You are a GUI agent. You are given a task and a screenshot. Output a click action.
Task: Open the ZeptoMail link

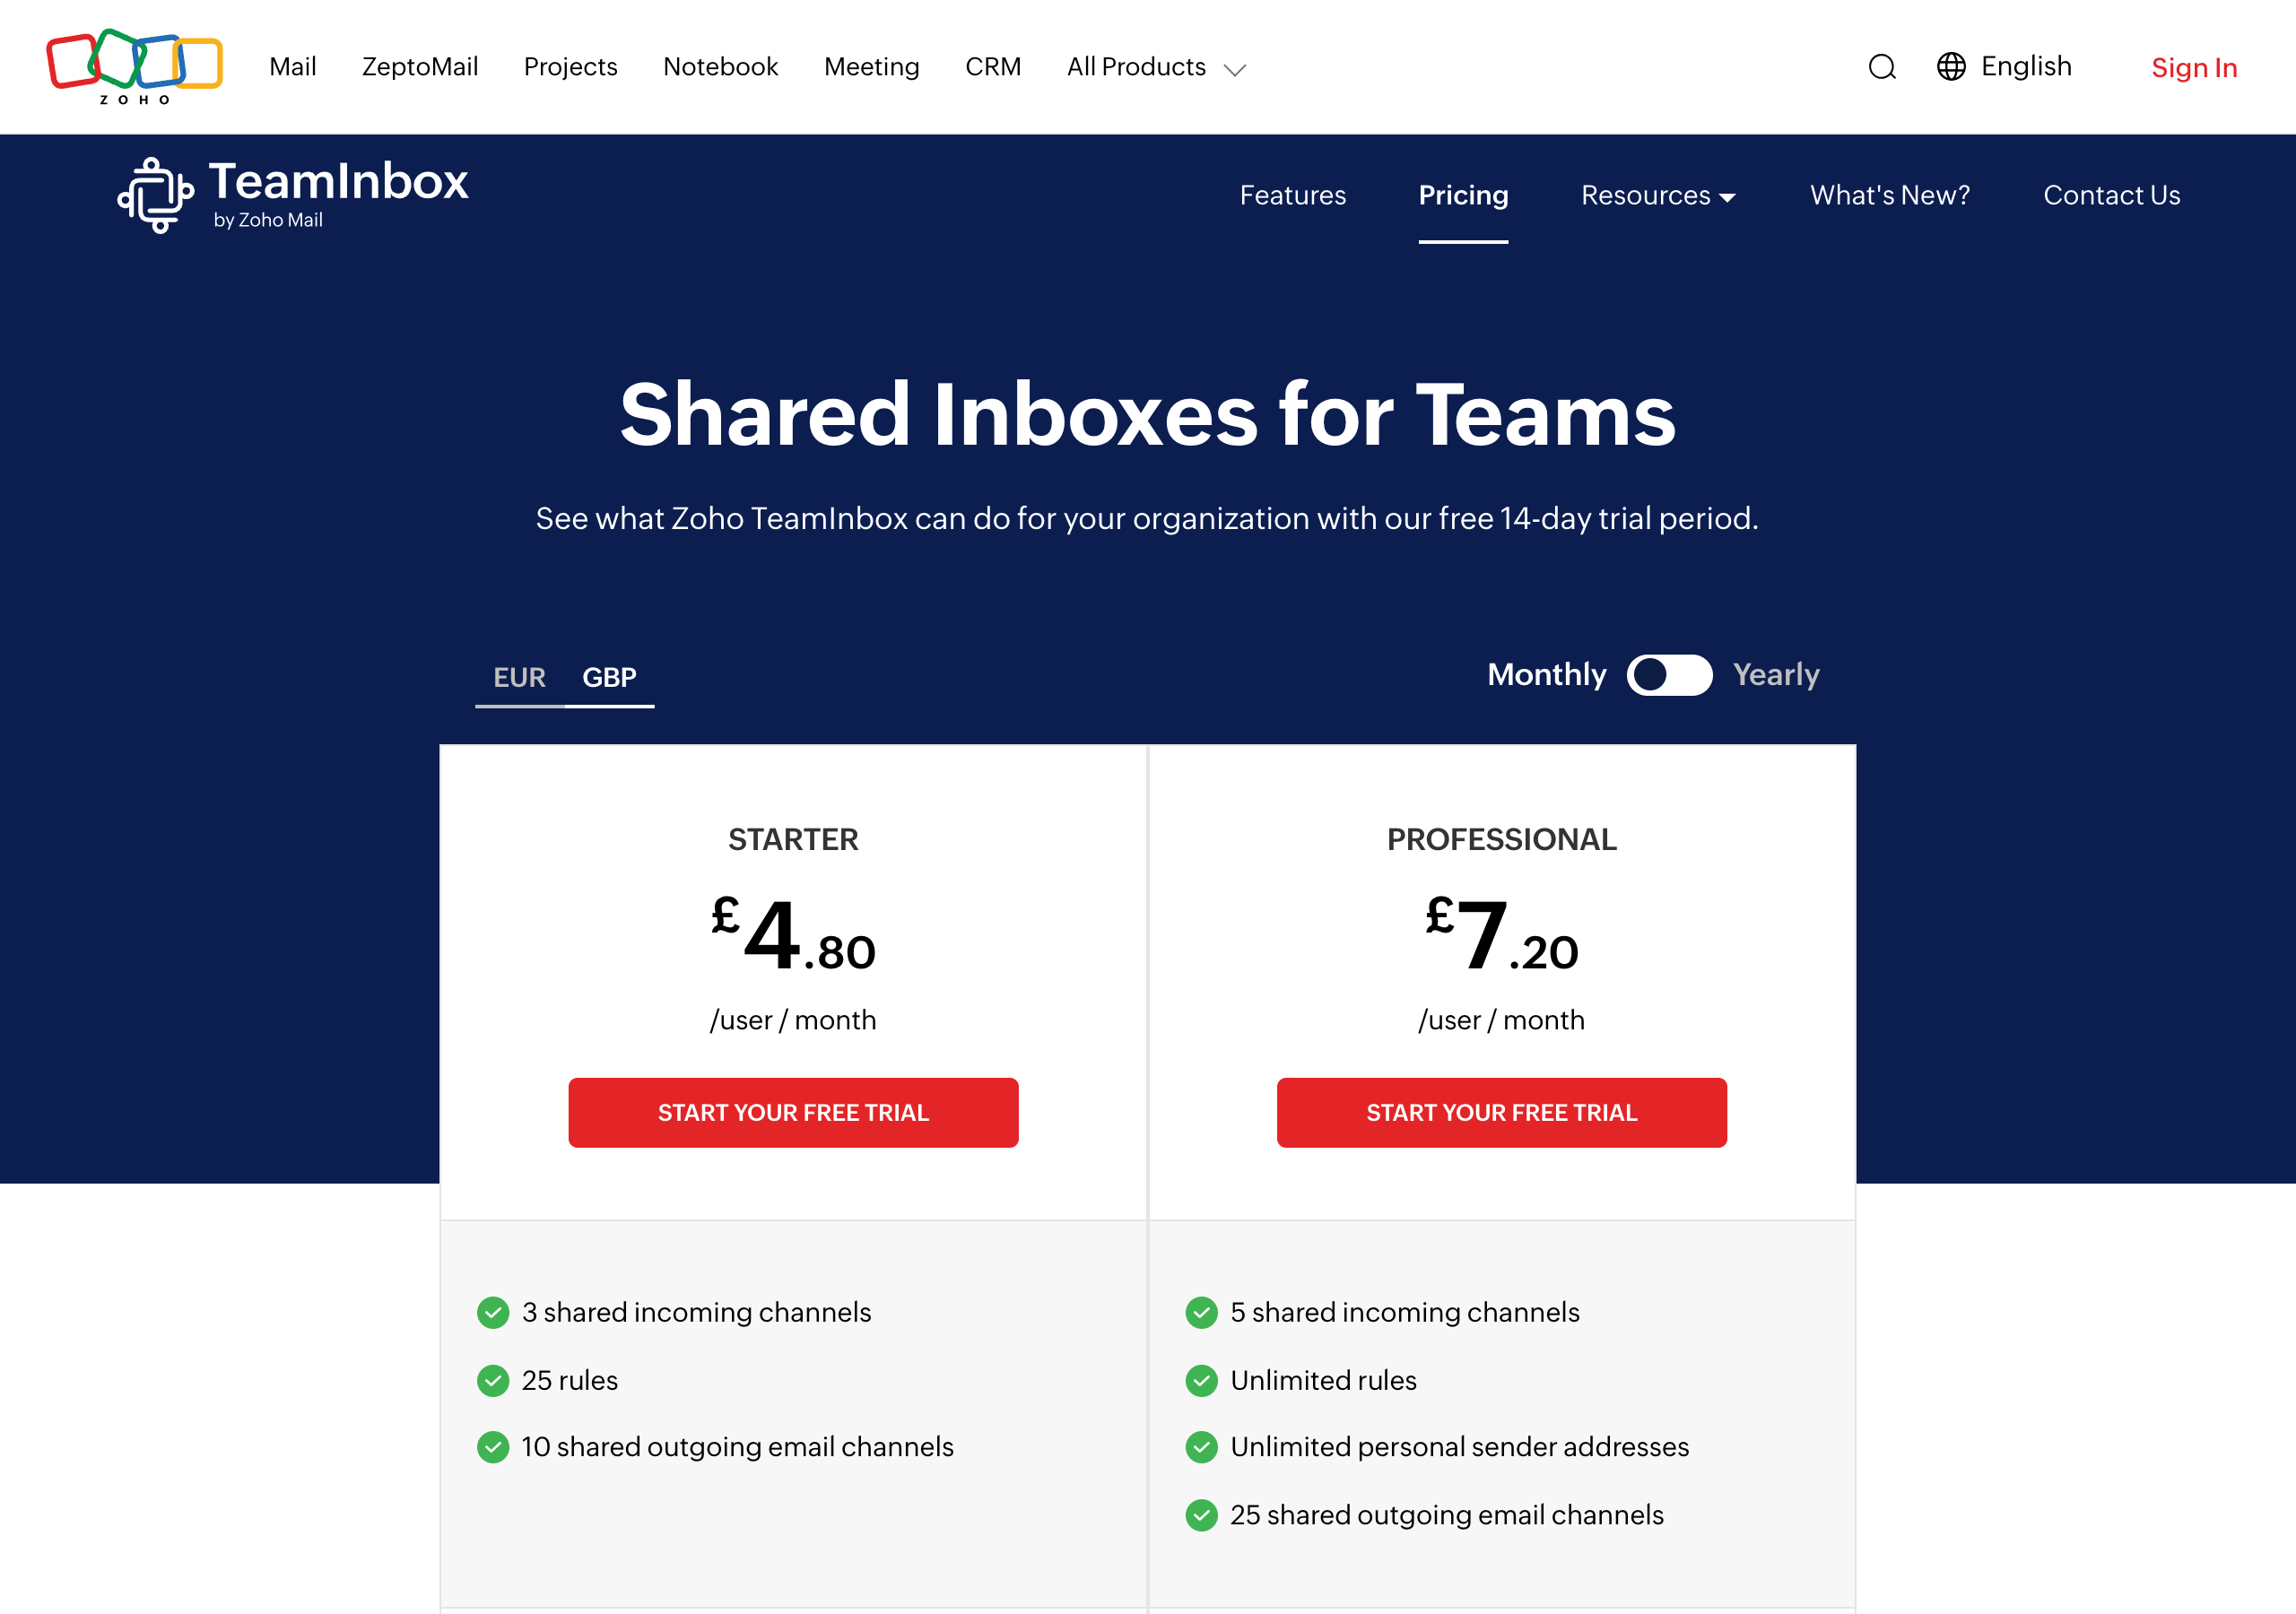coord(420,66)
